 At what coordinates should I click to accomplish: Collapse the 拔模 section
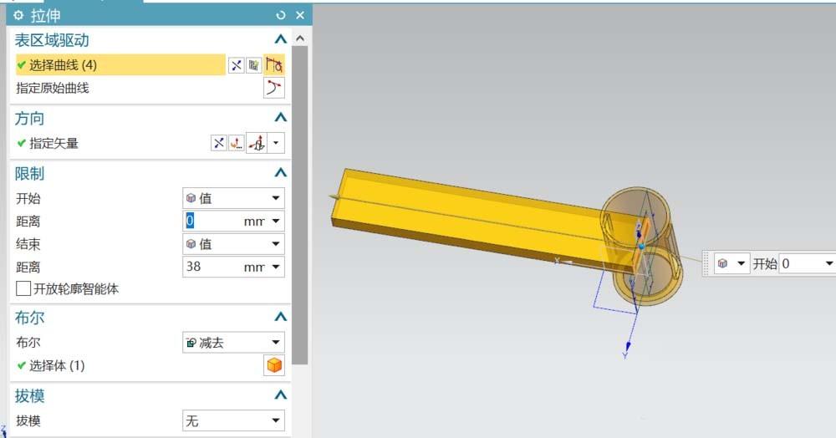pos(280,395)
